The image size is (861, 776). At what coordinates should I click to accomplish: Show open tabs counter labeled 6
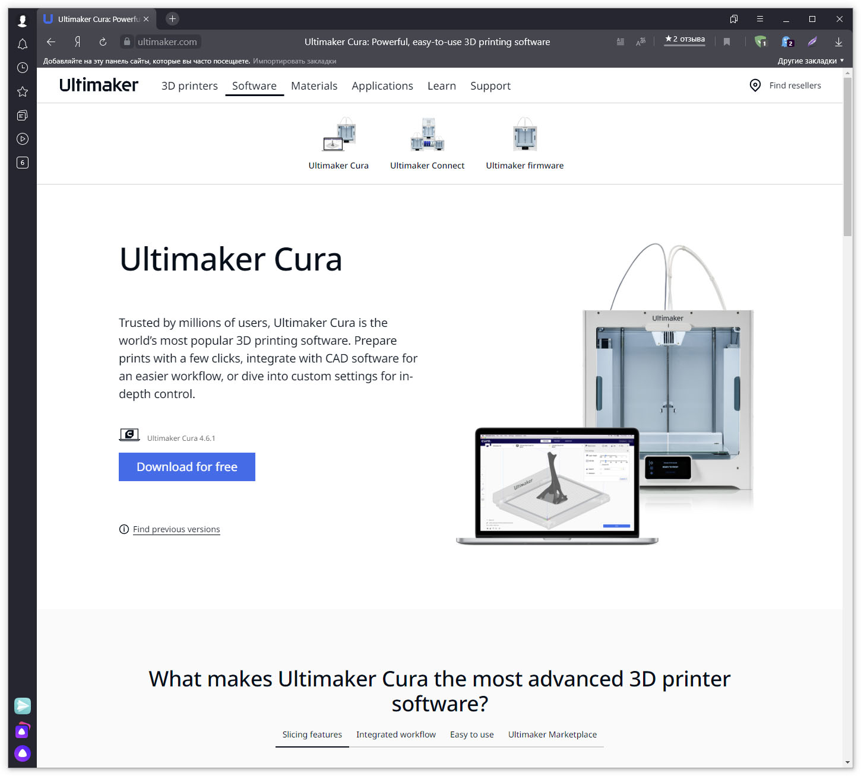pos(23,163)
